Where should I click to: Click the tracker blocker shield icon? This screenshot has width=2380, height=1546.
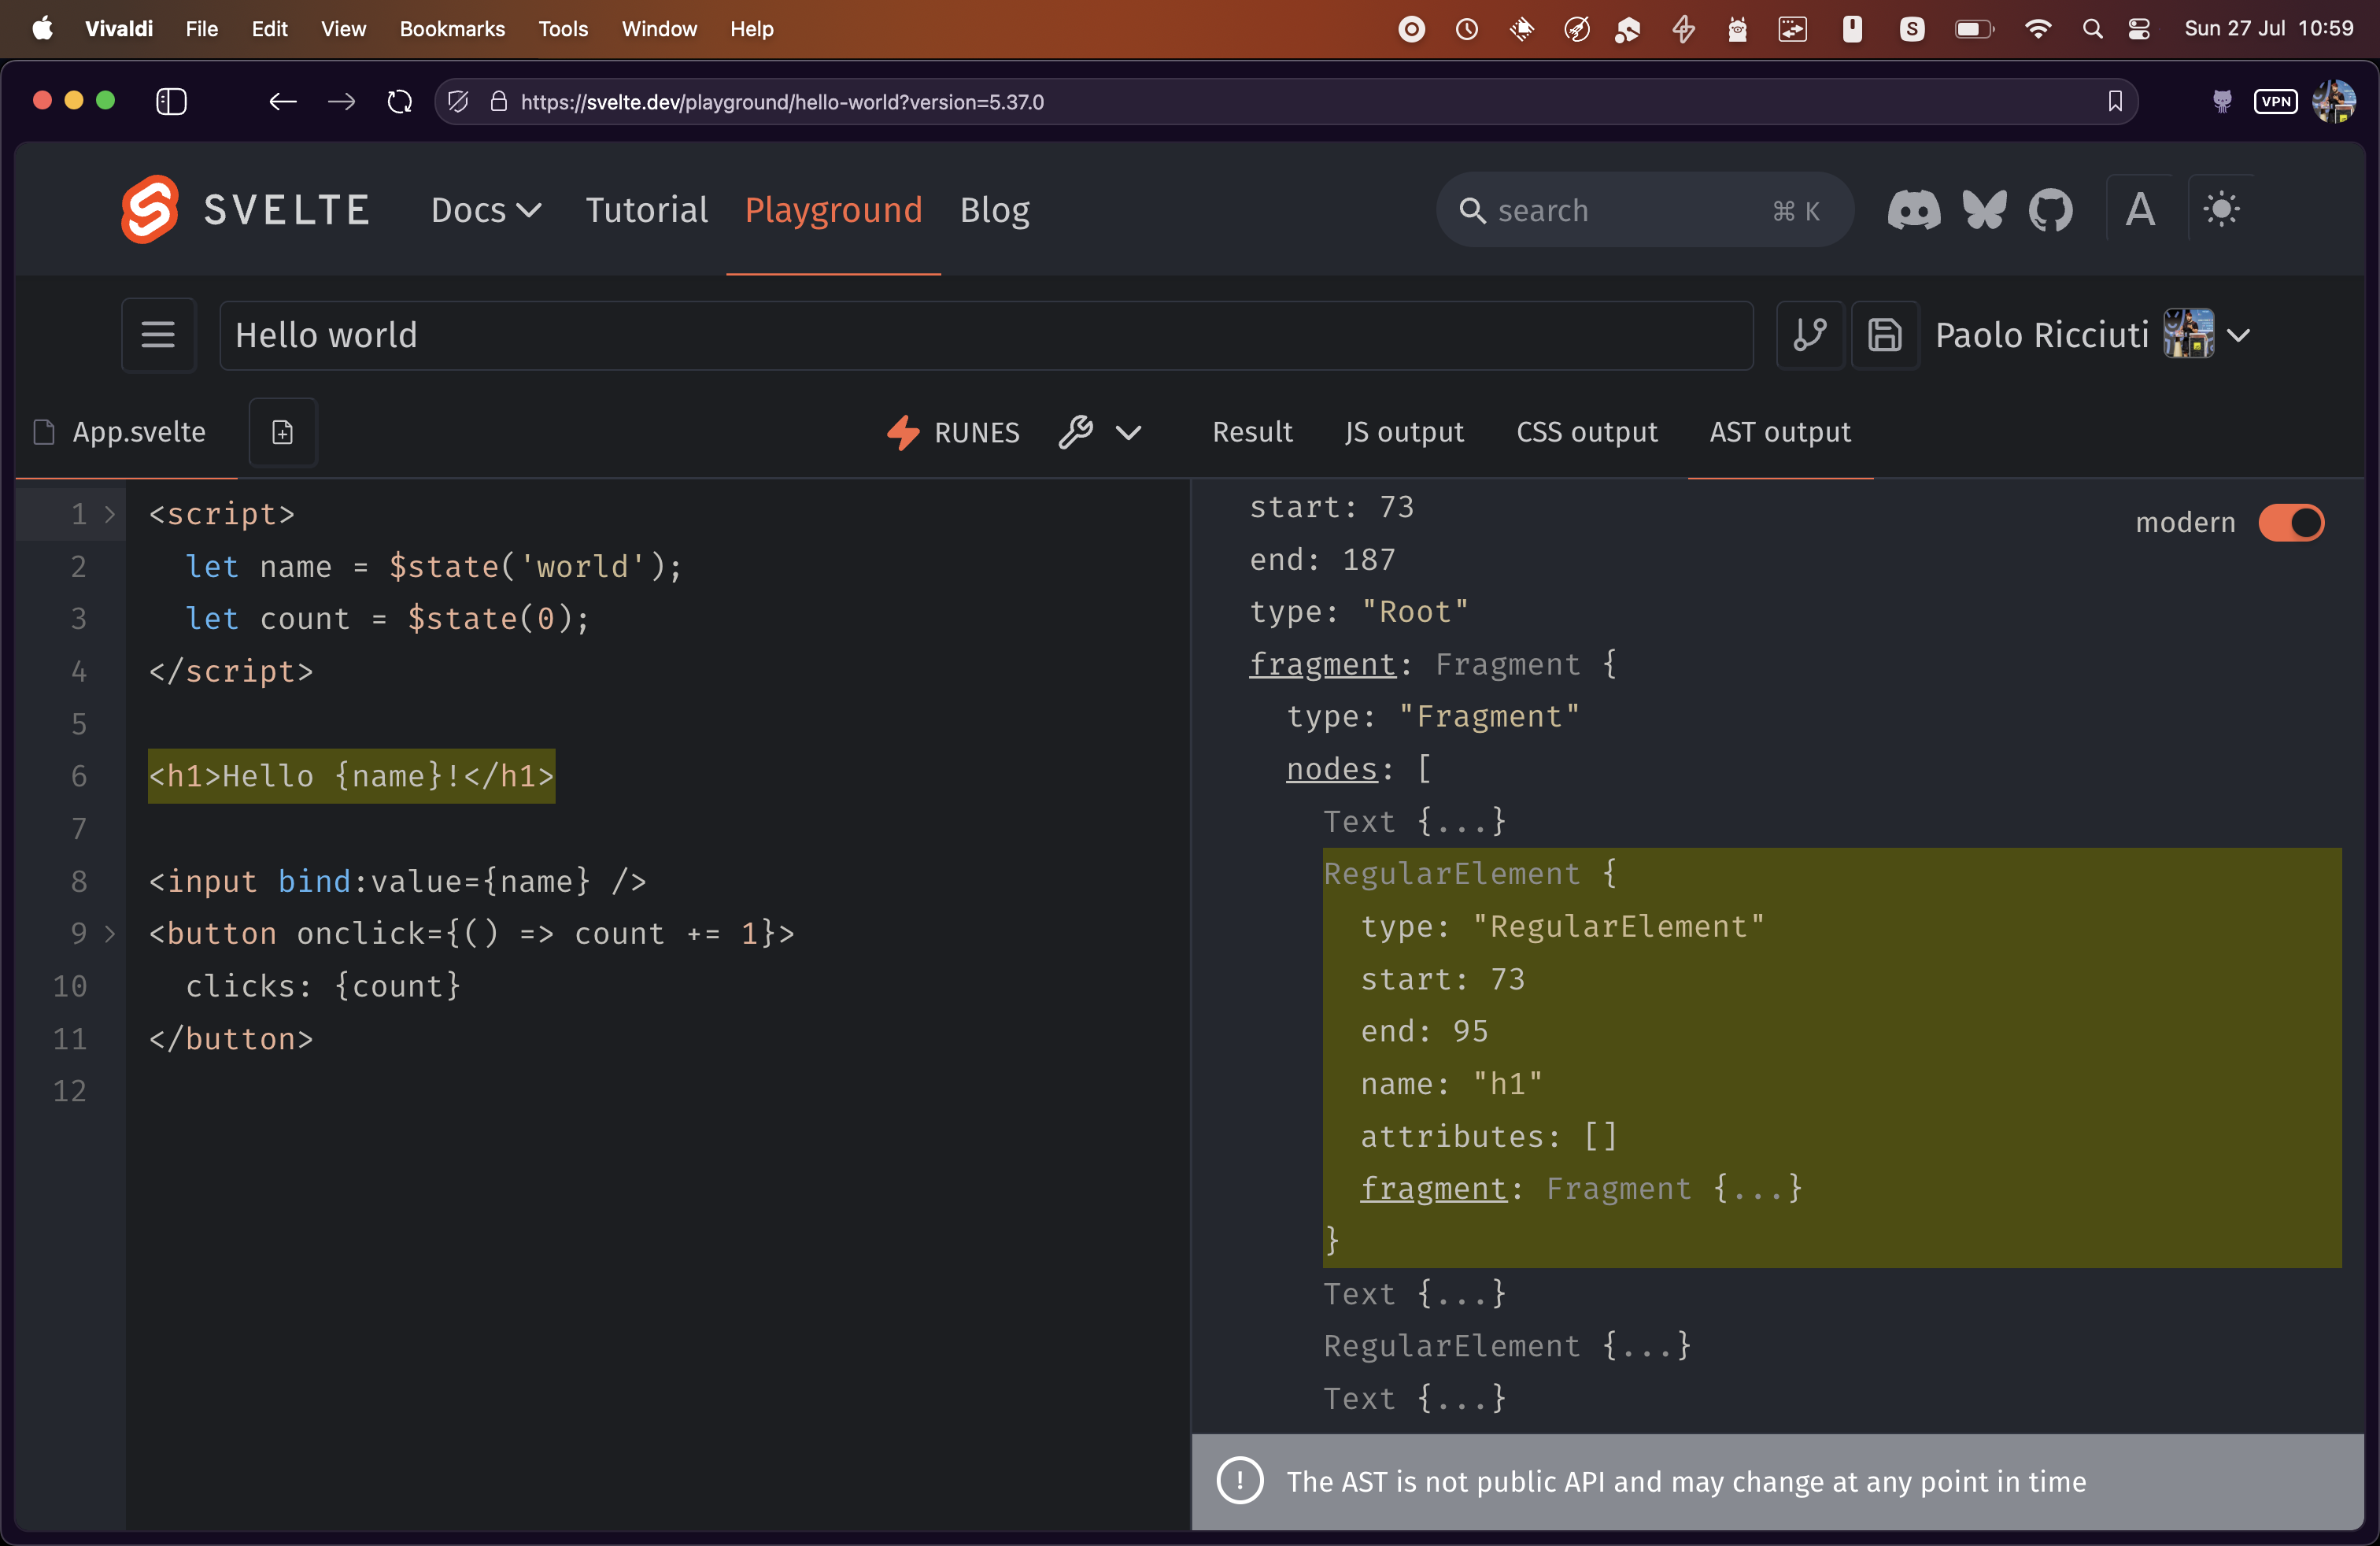coord(458,102)
